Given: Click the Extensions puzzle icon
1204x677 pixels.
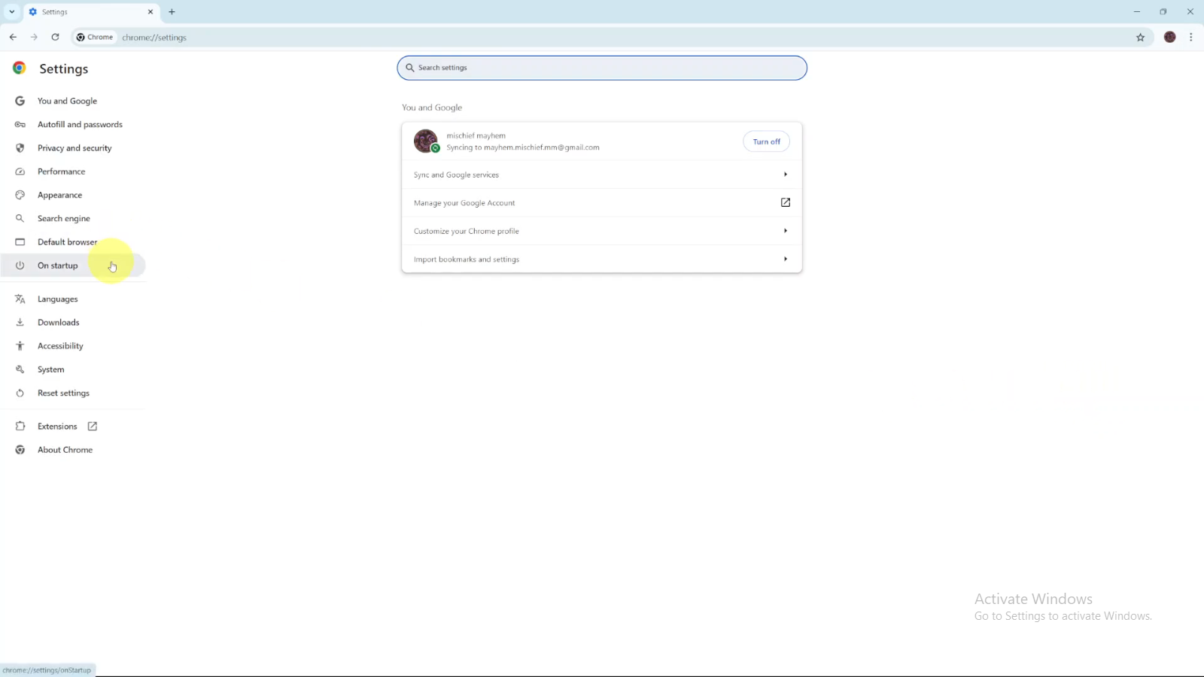Looking at the screenshot, I should tap(20, 426).
